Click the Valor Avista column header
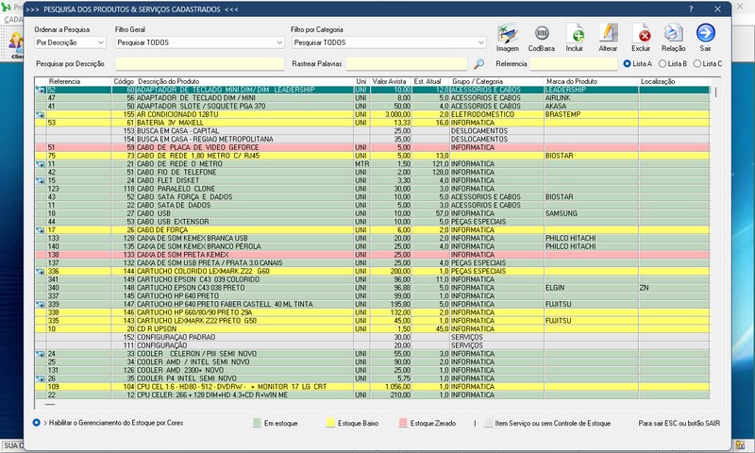The height and width of the screenshot is (453, 755). (390, 82)
